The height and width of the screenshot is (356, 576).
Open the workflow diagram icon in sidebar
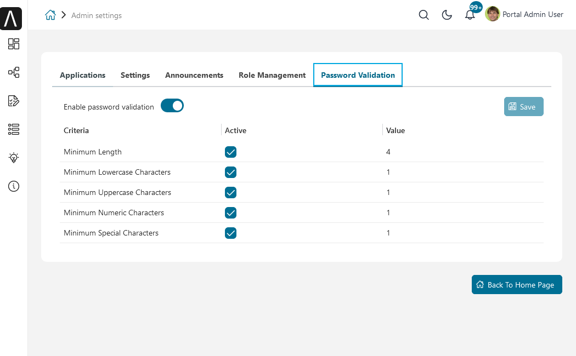pos(14,72)
